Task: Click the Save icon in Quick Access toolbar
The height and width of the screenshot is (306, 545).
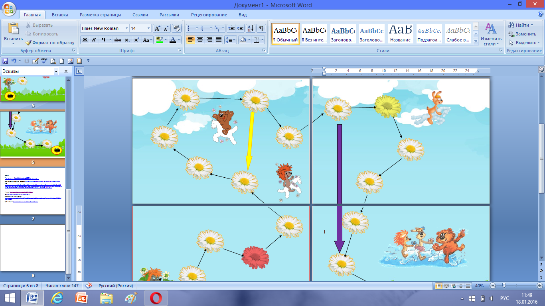Action: point(5,61)
